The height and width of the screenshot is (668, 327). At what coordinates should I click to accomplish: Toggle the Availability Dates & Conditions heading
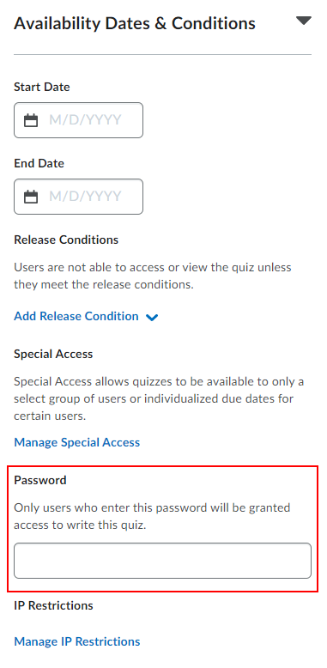click(135, 23)
